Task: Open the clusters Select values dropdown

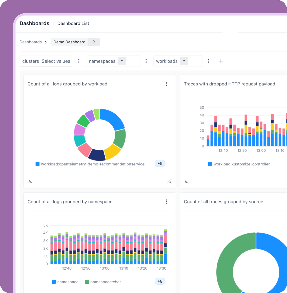Action: (x=46, y=61)
